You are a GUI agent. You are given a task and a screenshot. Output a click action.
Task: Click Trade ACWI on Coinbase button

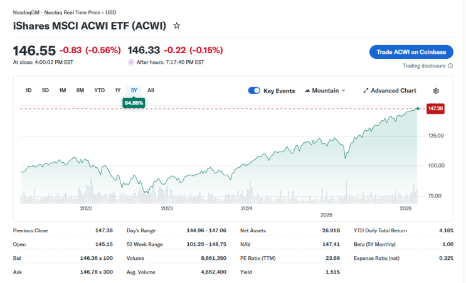coord(411,52)
